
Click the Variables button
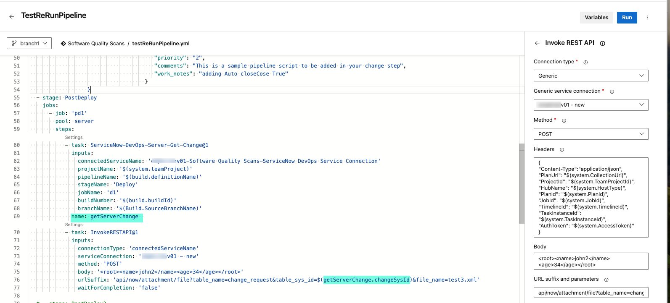pos(596,18)
